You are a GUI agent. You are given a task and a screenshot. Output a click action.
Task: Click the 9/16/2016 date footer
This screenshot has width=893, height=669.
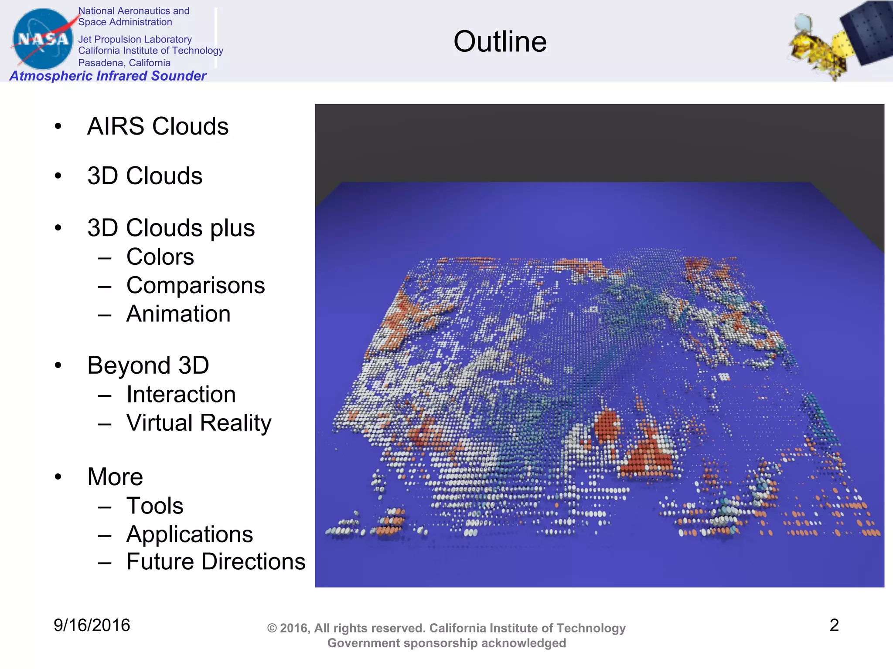(92, 625)
